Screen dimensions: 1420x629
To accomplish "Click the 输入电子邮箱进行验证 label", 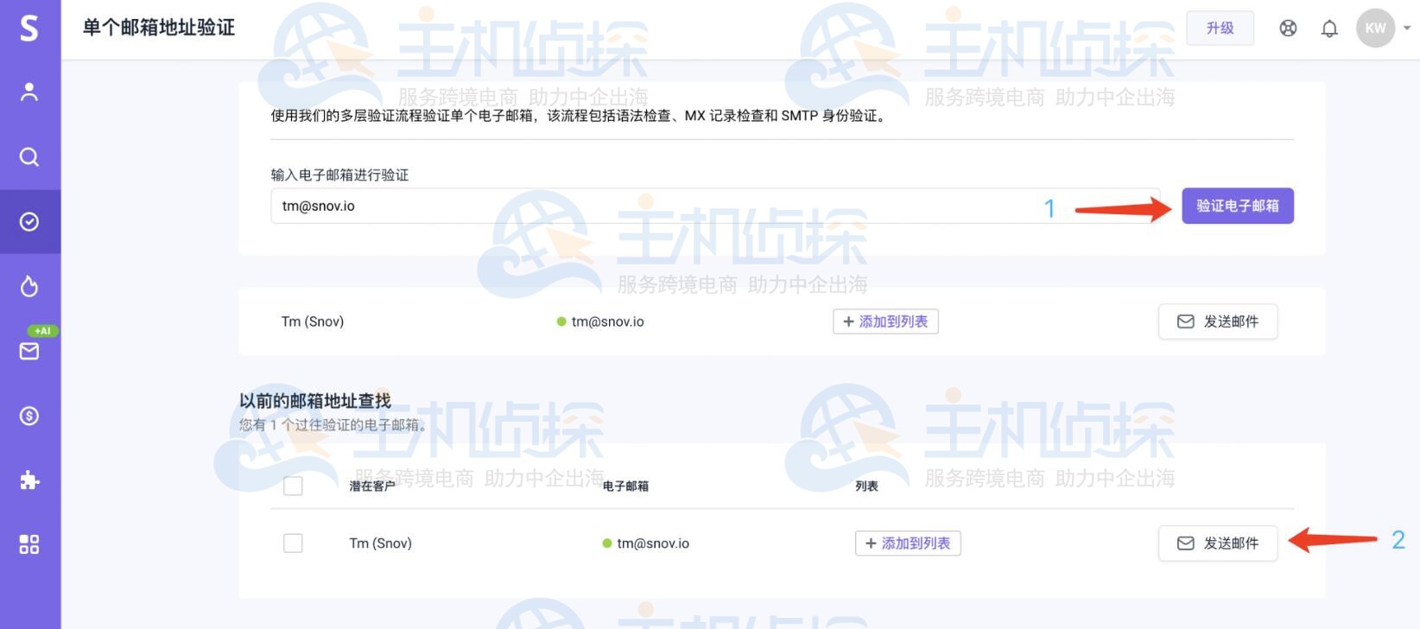I will pos(339,175).
